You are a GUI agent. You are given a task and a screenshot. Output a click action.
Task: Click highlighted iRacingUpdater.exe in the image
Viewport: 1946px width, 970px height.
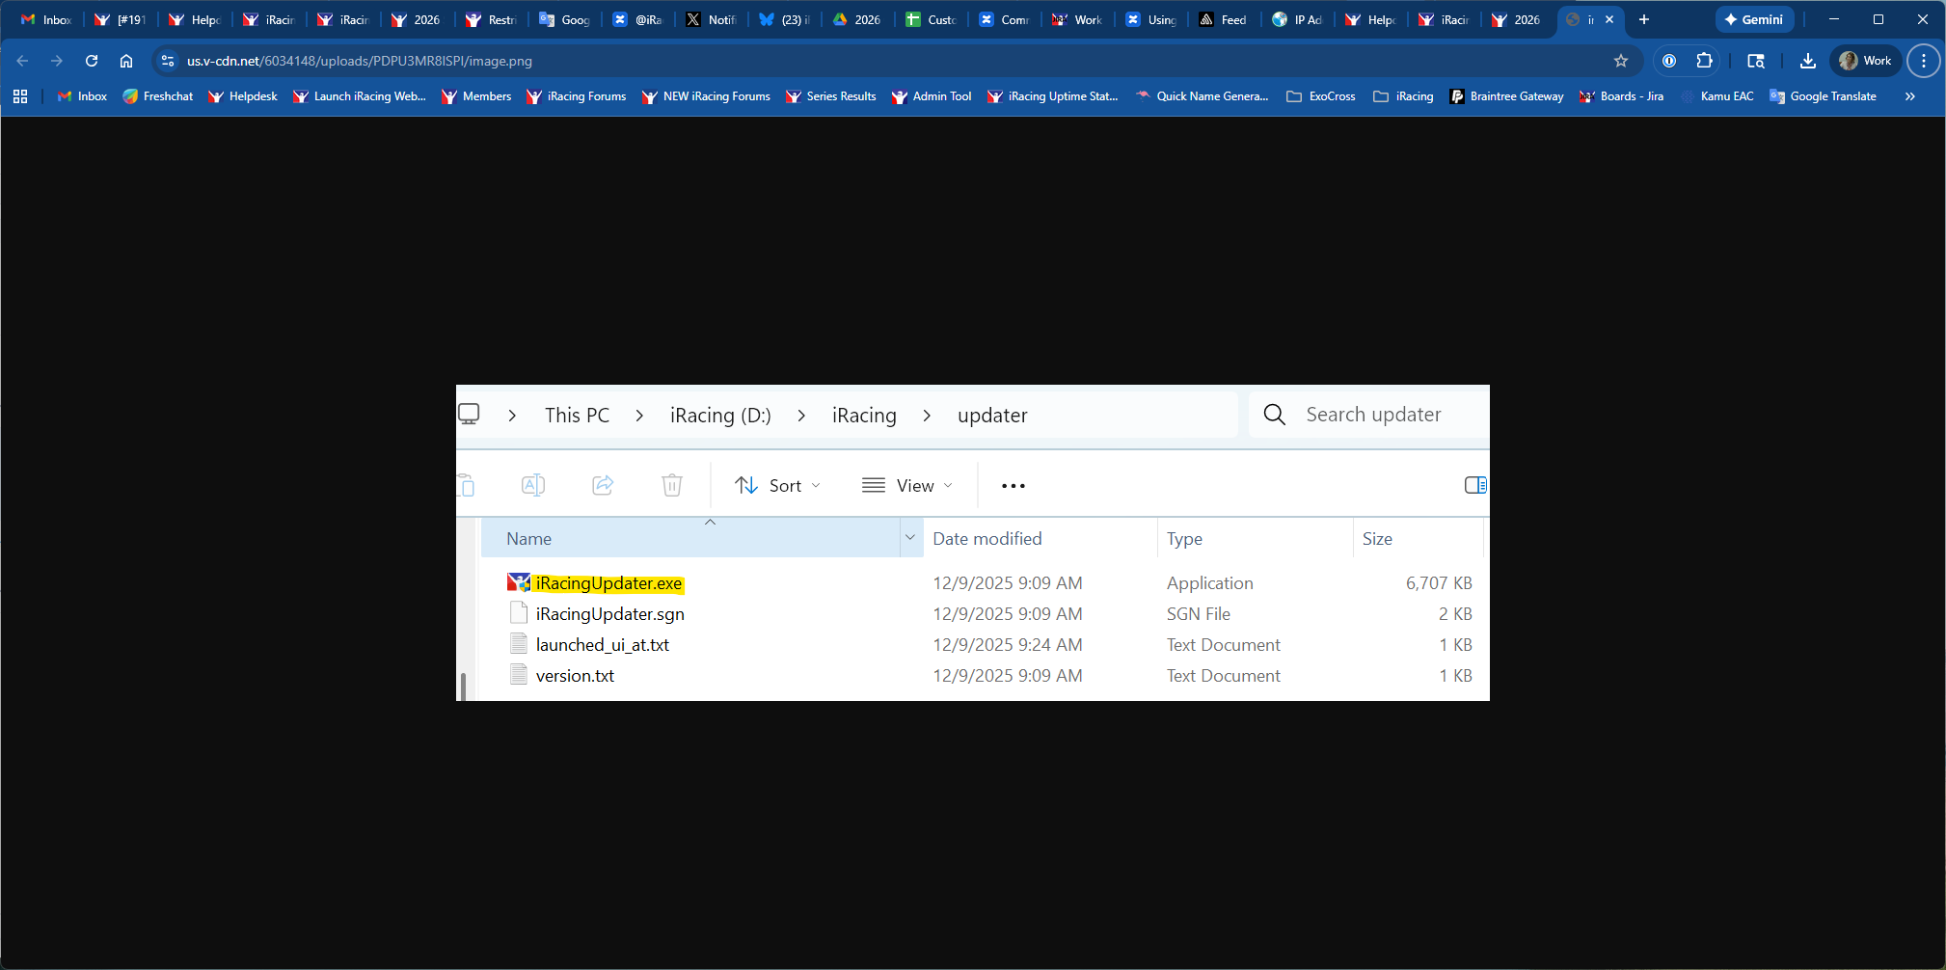(608, 583)
